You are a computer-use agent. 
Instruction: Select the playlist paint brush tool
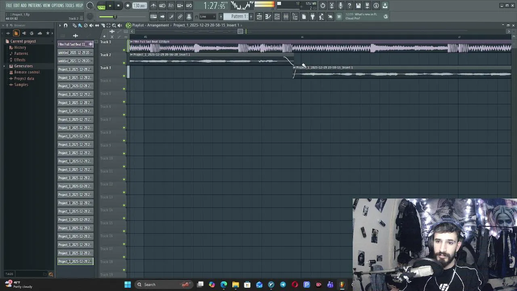(x=80, y=25)
